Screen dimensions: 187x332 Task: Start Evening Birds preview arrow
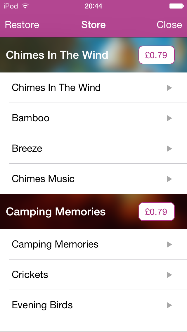tap(169, 305)
